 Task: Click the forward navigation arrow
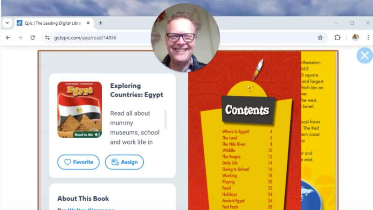(x=20, y=38)
